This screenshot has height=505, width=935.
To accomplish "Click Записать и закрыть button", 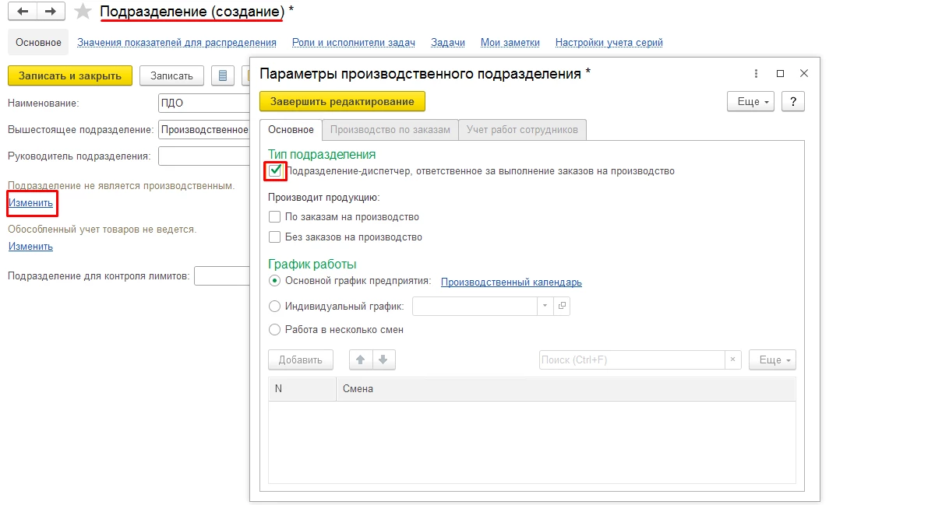I will (x=70, y=75).
